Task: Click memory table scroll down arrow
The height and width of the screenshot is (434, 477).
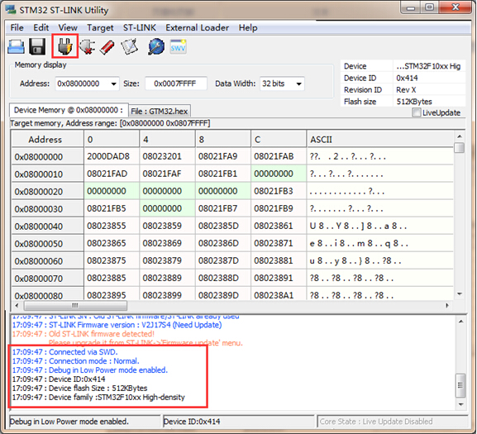Action: pyautogui.click(x=460, y=293)
